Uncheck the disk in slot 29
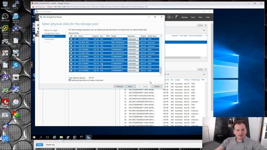Image resolution: width=267 pixels, height=150 pixels. click(x=71, y=57)
